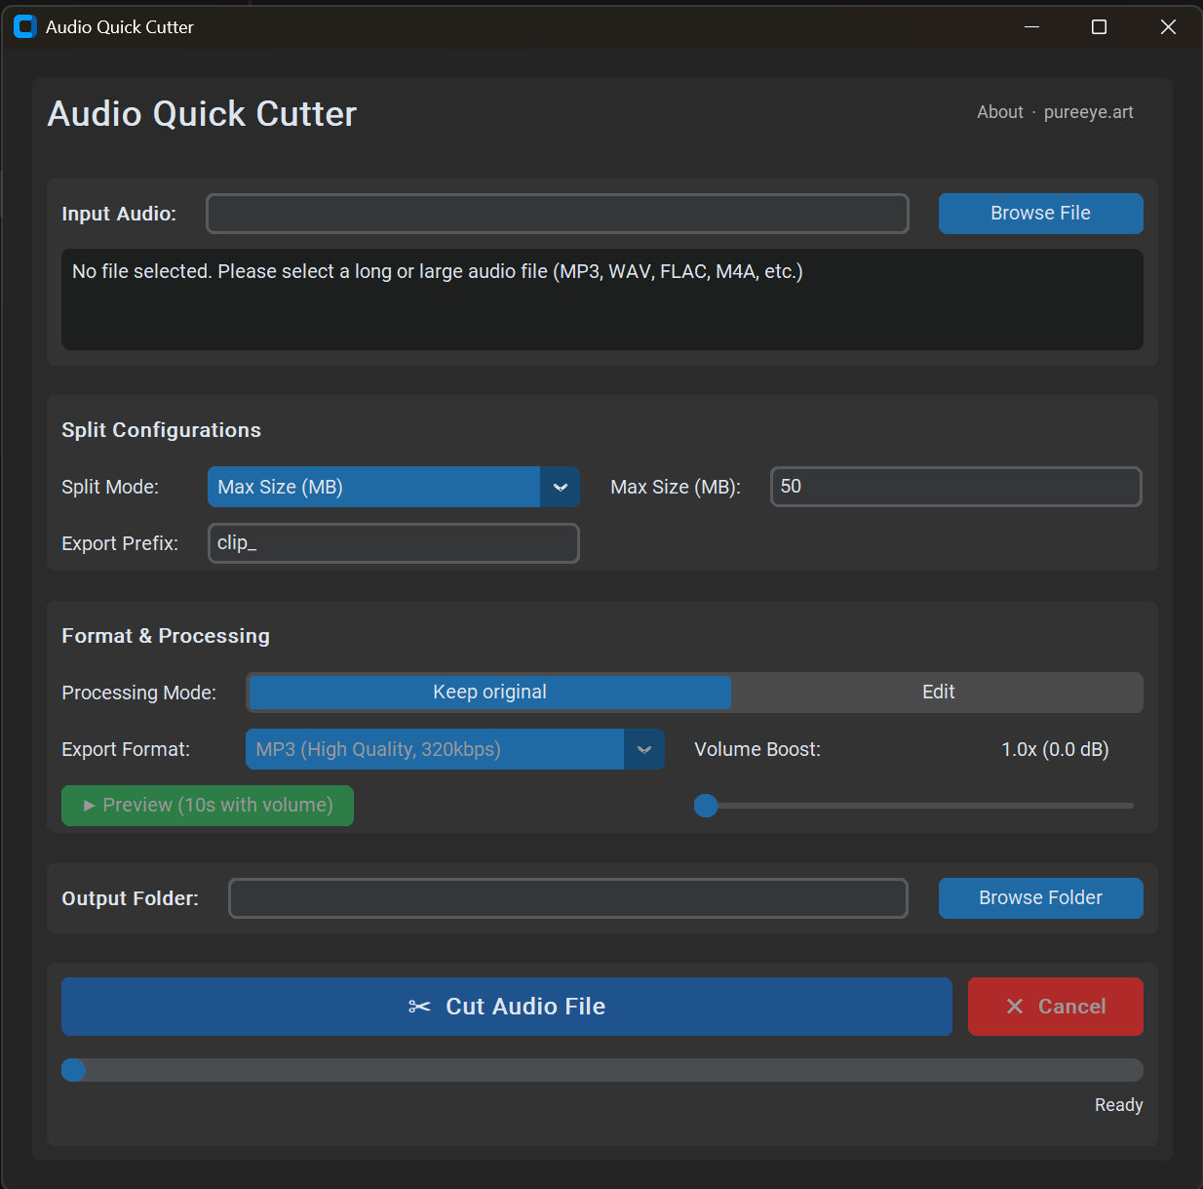Click the 'Export Prefix:' label

[120, 543]
